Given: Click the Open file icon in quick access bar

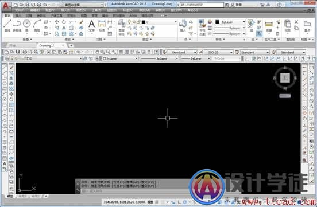Looking at the screenshot, I should click(21, 5).
